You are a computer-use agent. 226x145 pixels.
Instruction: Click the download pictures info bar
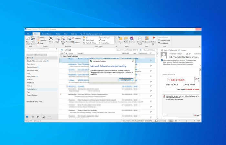coord(180,62)
